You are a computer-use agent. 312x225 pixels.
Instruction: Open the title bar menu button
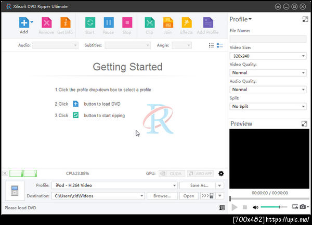[278, 7]
